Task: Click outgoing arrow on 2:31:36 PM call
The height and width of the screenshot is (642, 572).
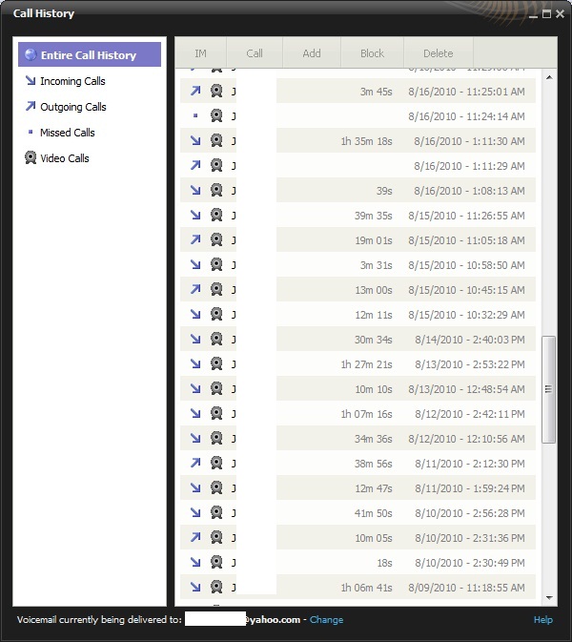Action: pos(195,537)
